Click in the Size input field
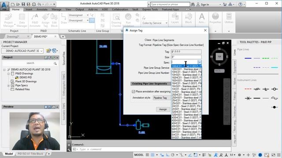282x158 pixels. pyautogui.click(x=186, y=57)
